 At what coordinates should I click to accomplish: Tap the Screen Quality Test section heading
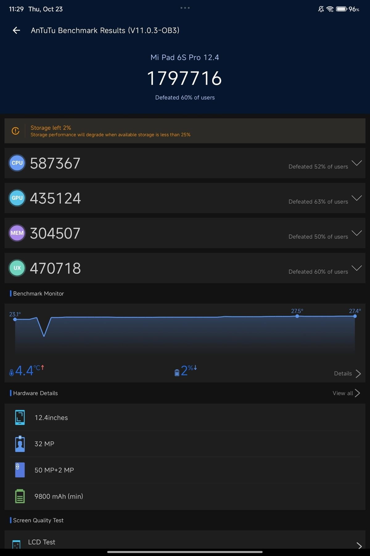38,520
